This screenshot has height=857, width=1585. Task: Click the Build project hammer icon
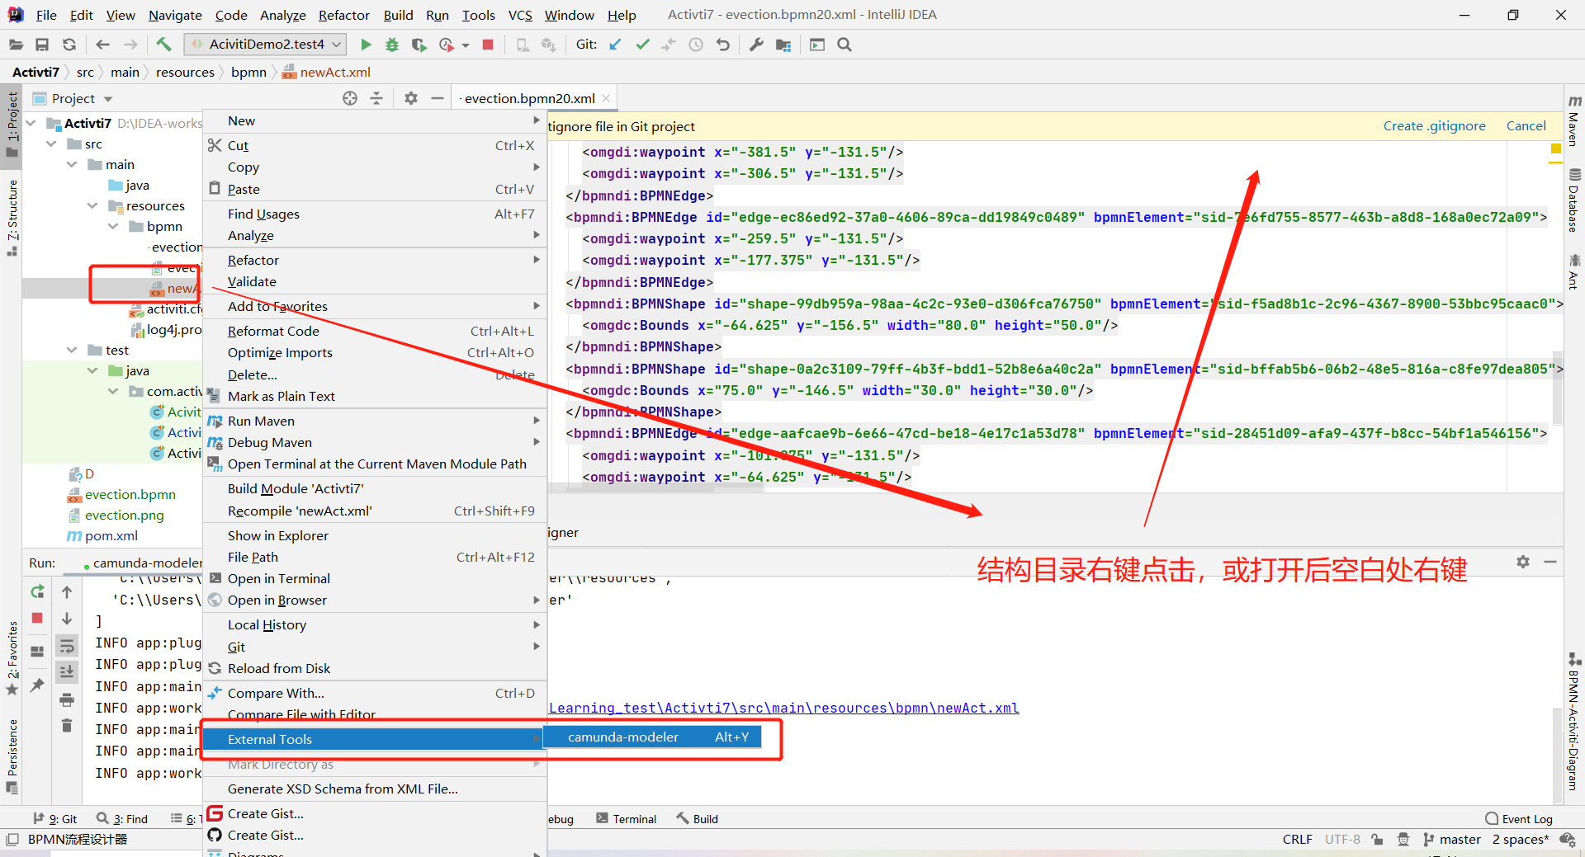click(163, 45)
